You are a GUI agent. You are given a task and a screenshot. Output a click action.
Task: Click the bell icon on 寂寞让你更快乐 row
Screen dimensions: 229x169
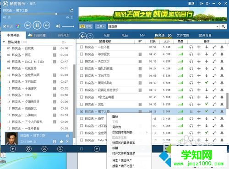[222, 90]
